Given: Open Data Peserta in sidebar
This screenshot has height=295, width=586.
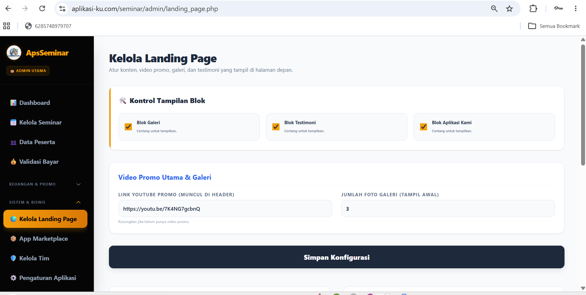Looking at the screenshot, I should (x=45, y=142).
